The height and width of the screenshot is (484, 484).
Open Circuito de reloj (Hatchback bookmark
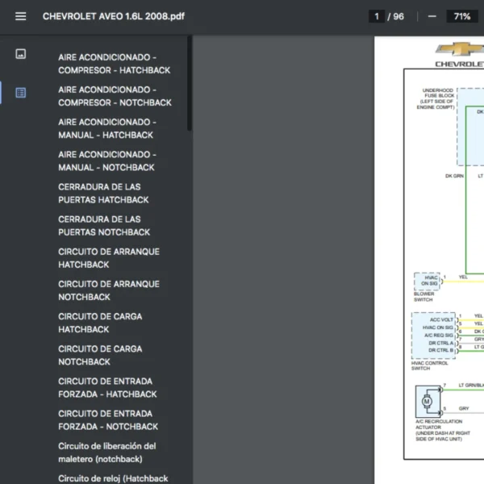click(x=113, y=478)
